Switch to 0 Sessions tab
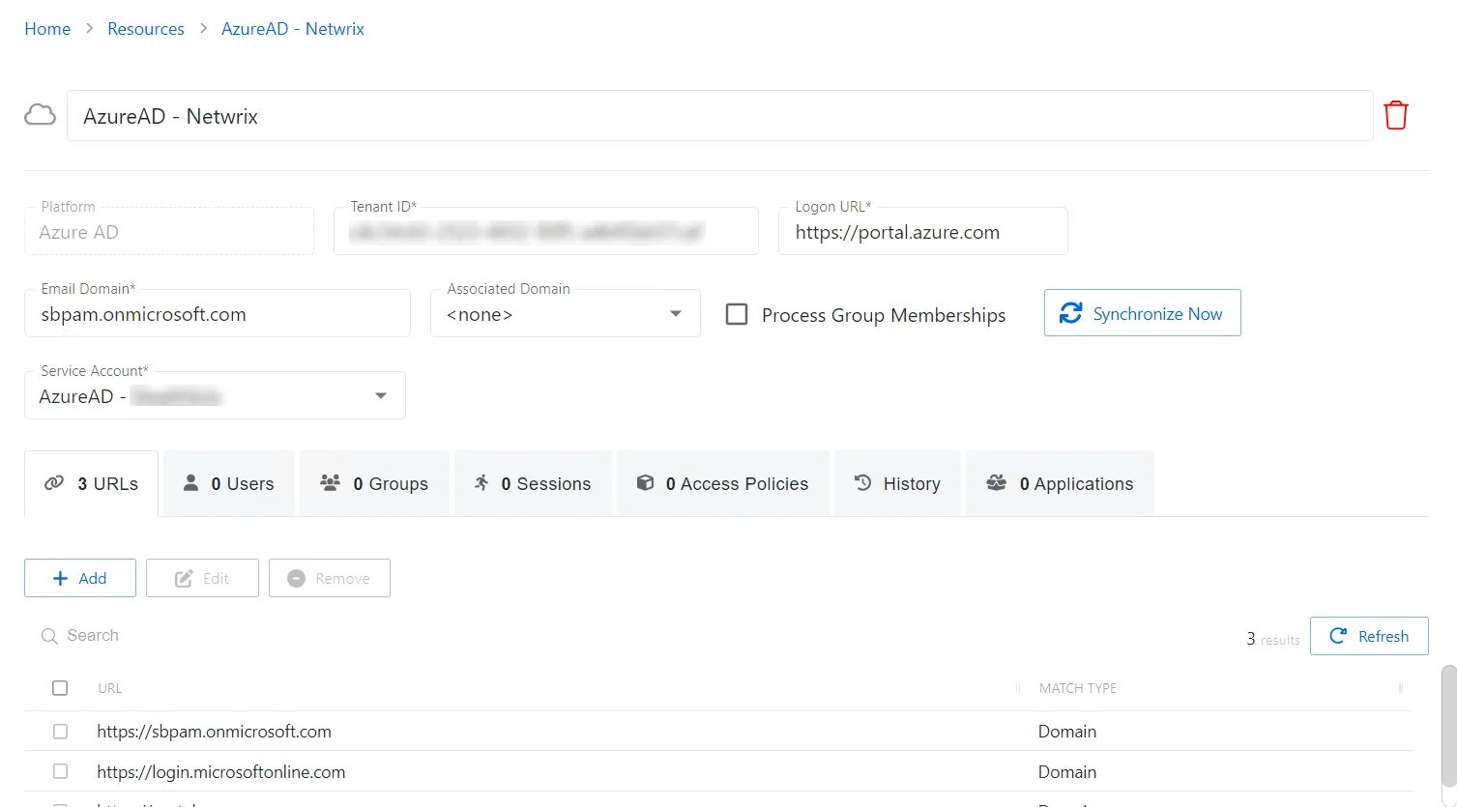This screenshot has height=807, width=1457. tap(533, 483)
